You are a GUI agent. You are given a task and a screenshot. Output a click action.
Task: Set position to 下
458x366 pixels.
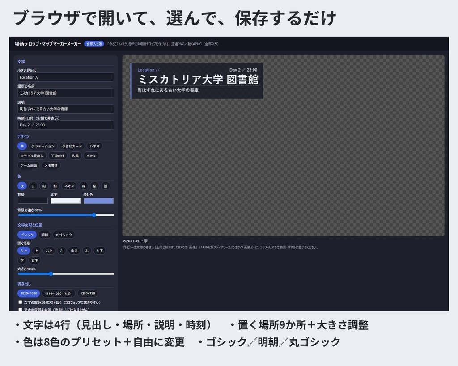(22, 261)
